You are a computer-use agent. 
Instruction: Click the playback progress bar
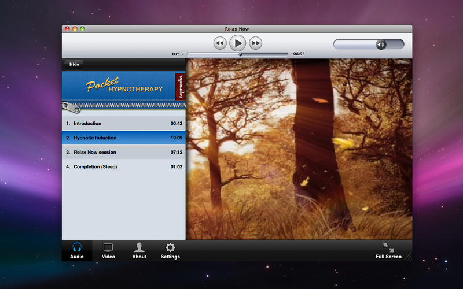click(237, 54)
